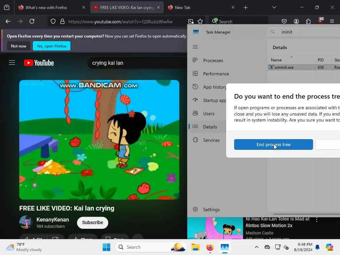Open Firefox application hamburger menu

pos(332,21)
